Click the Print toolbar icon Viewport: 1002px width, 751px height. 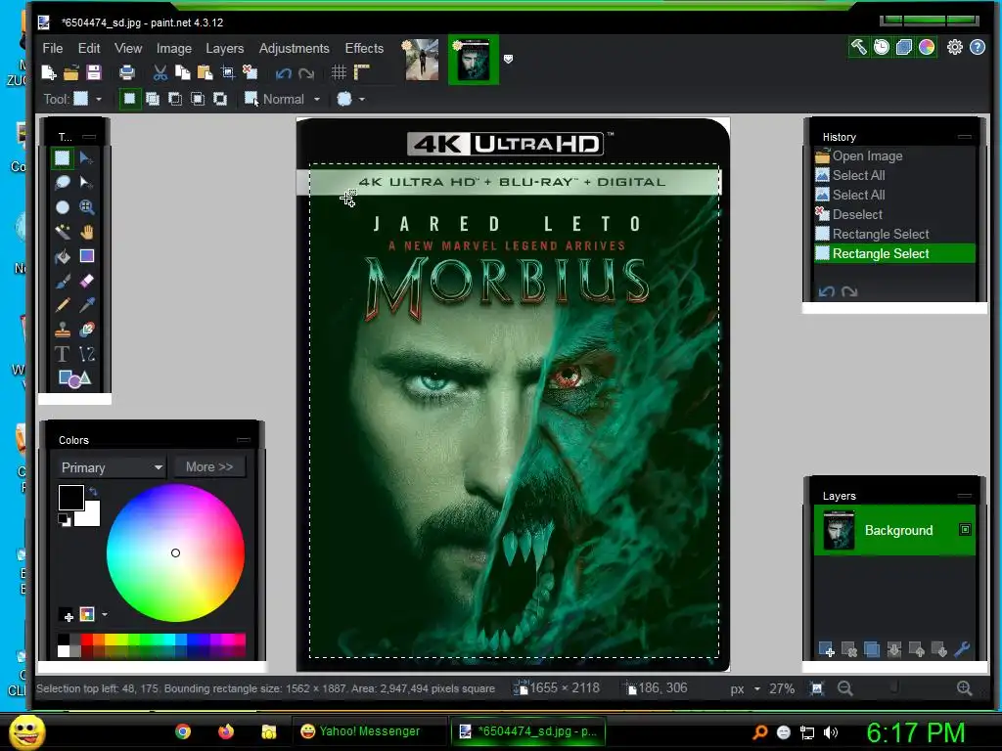tap(127, 72)
